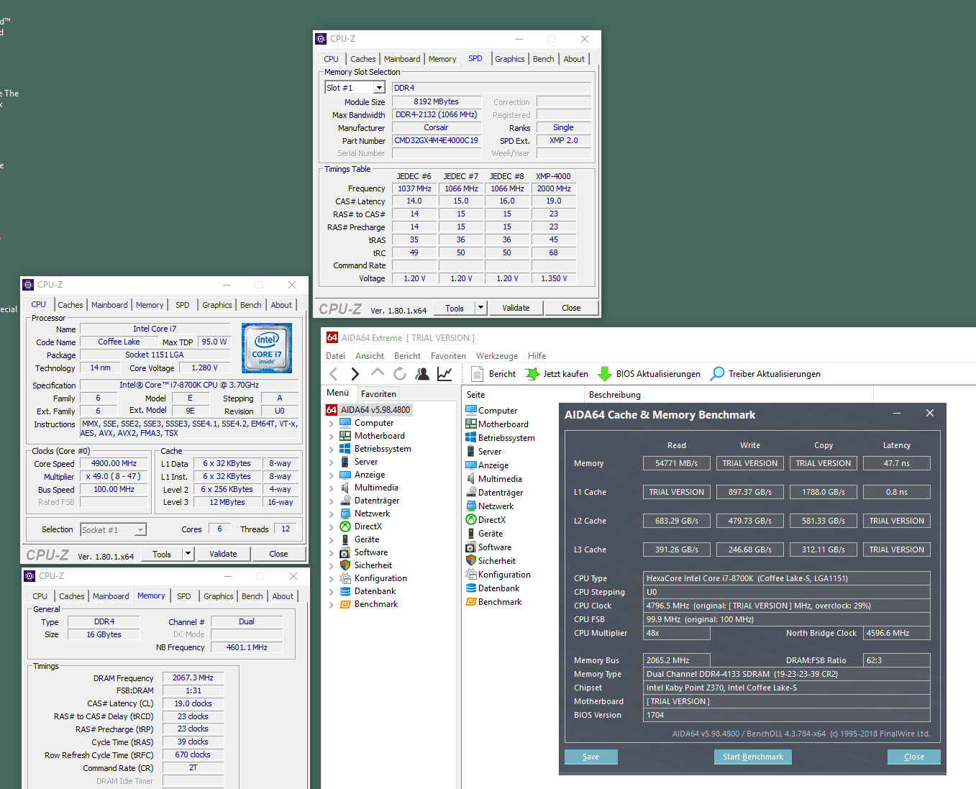The width and height of the screenshot is (976, 789).
Task: Open Werkzeuge menu in AIDA64
Action: (497, 356)
